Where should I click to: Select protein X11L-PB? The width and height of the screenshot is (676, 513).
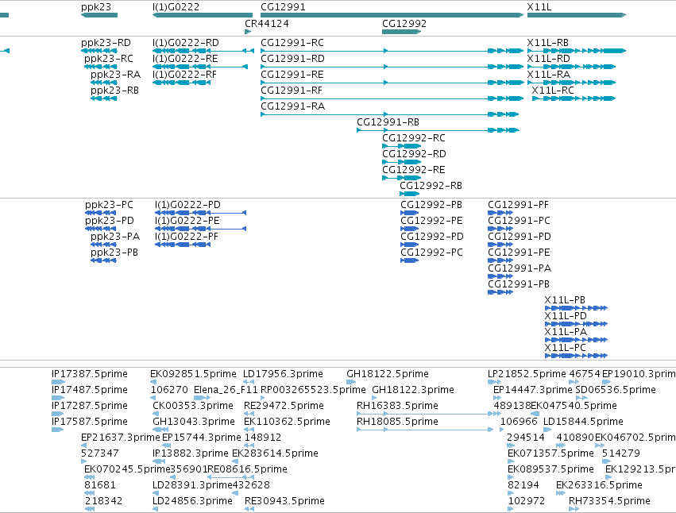(577, 308)
